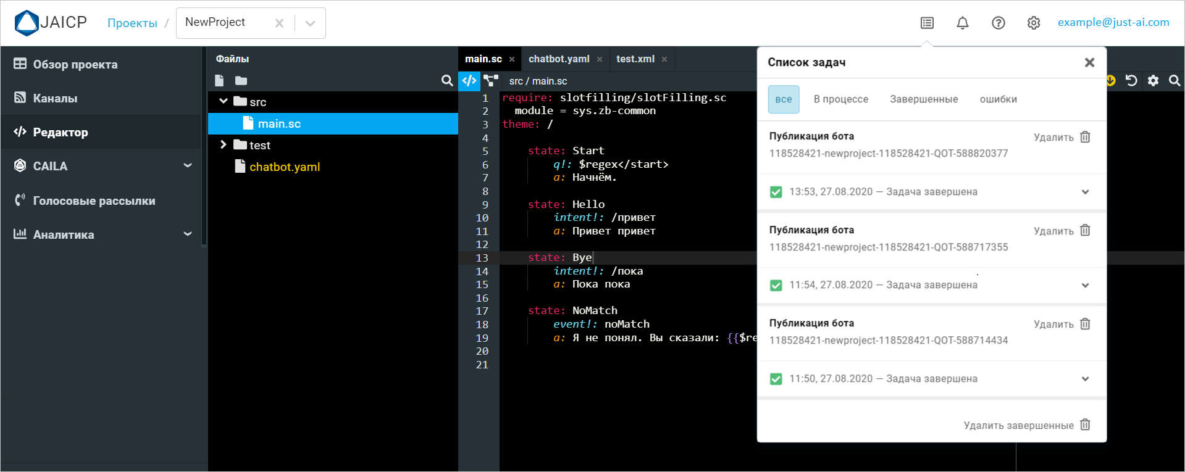Click the JAICP logo
Image resolution: width=1185 pixels, height=472 pixels.
click(x=51, y=23)
